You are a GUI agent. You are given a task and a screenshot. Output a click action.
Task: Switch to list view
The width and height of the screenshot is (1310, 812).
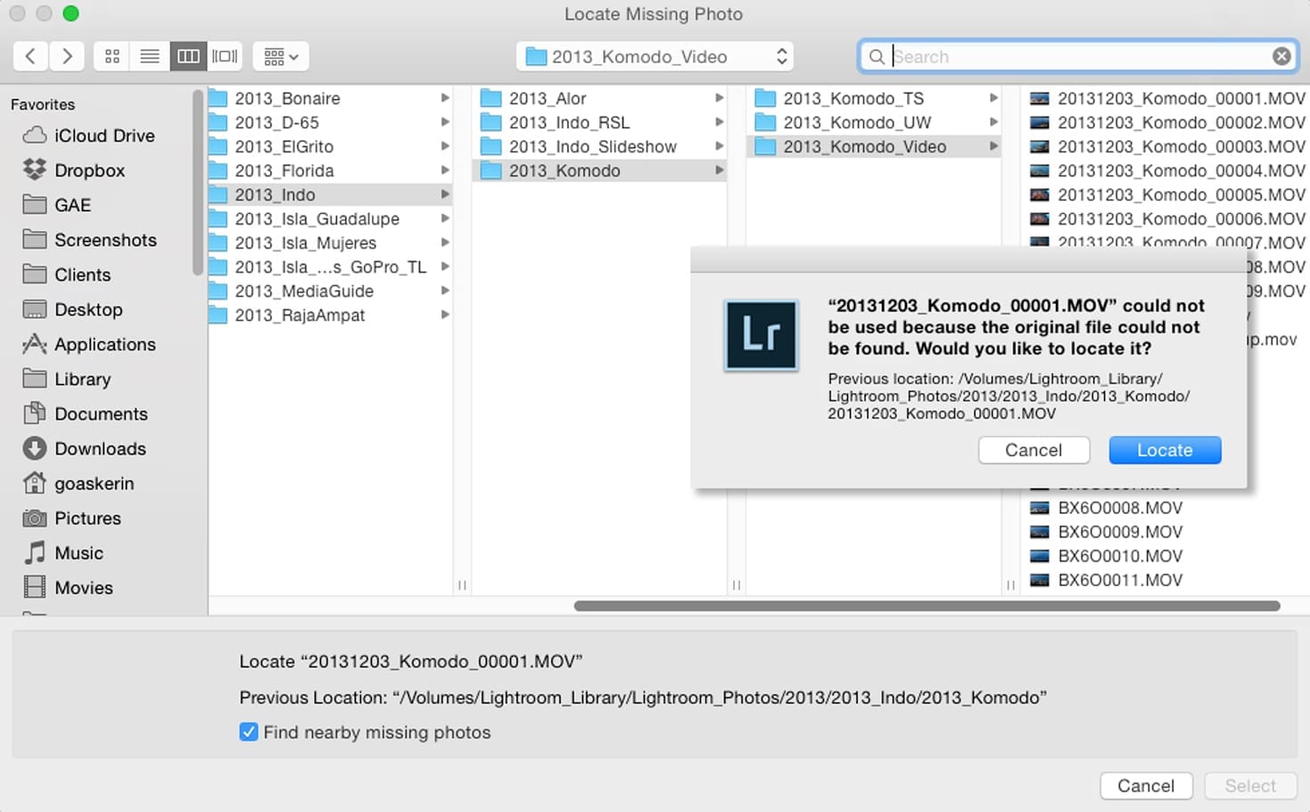pyautogui.click(x=150, y=56)
